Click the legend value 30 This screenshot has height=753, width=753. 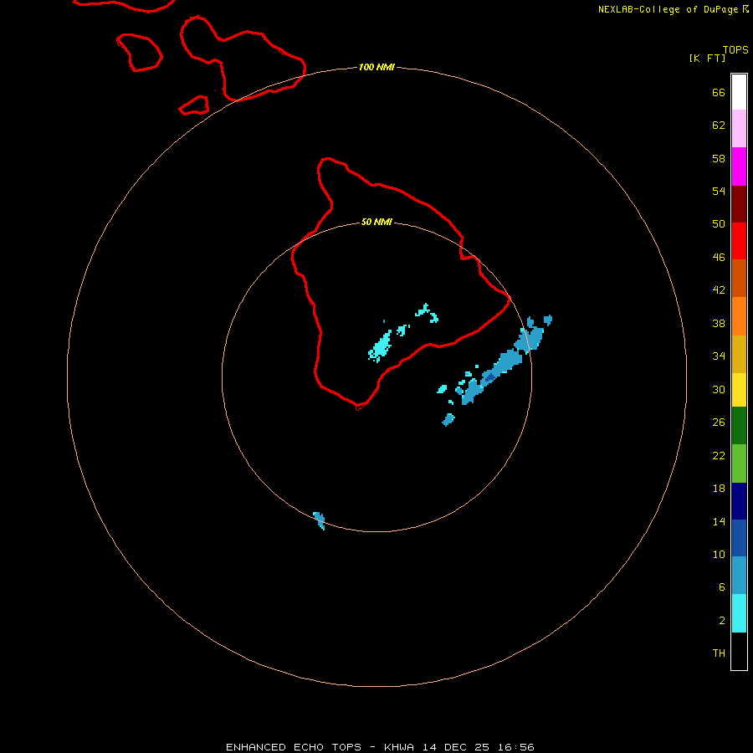tap(719, 389)
